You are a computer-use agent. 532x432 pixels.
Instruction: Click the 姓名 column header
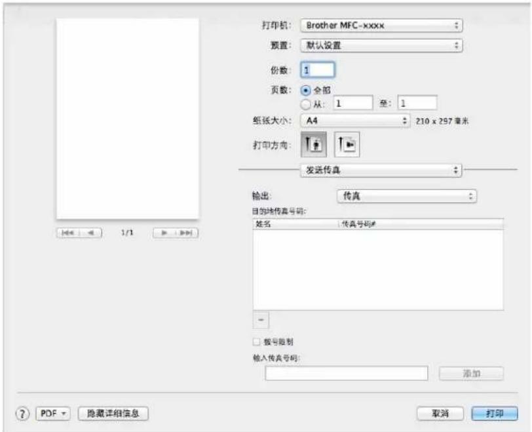tap(296, 224)
